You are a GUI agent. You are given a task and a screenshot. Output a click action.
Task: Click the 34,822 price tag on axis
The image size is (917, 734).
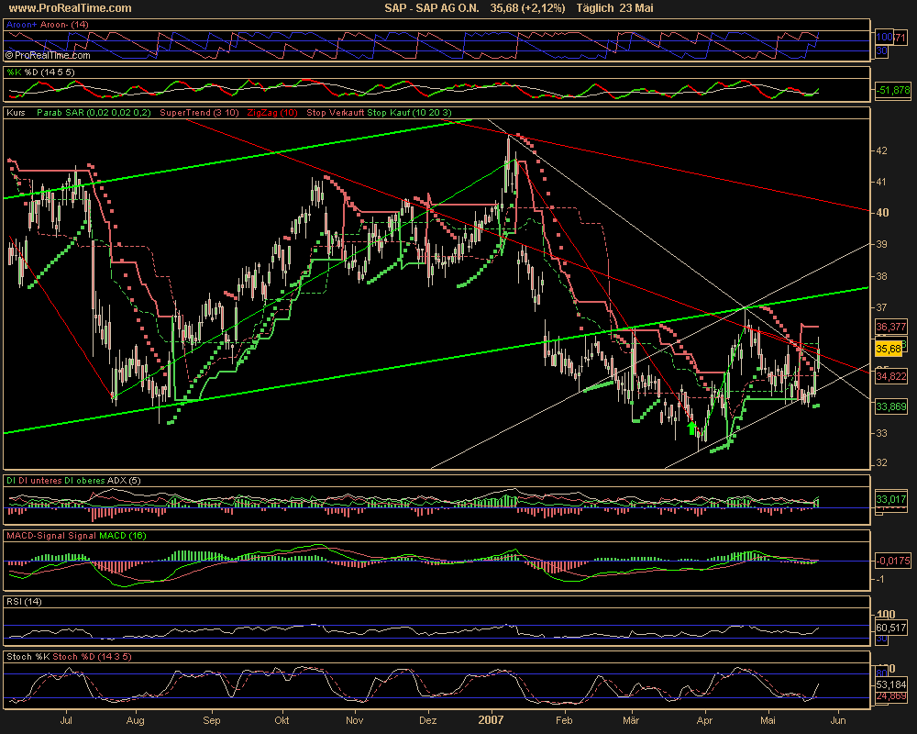pos(891,376)
